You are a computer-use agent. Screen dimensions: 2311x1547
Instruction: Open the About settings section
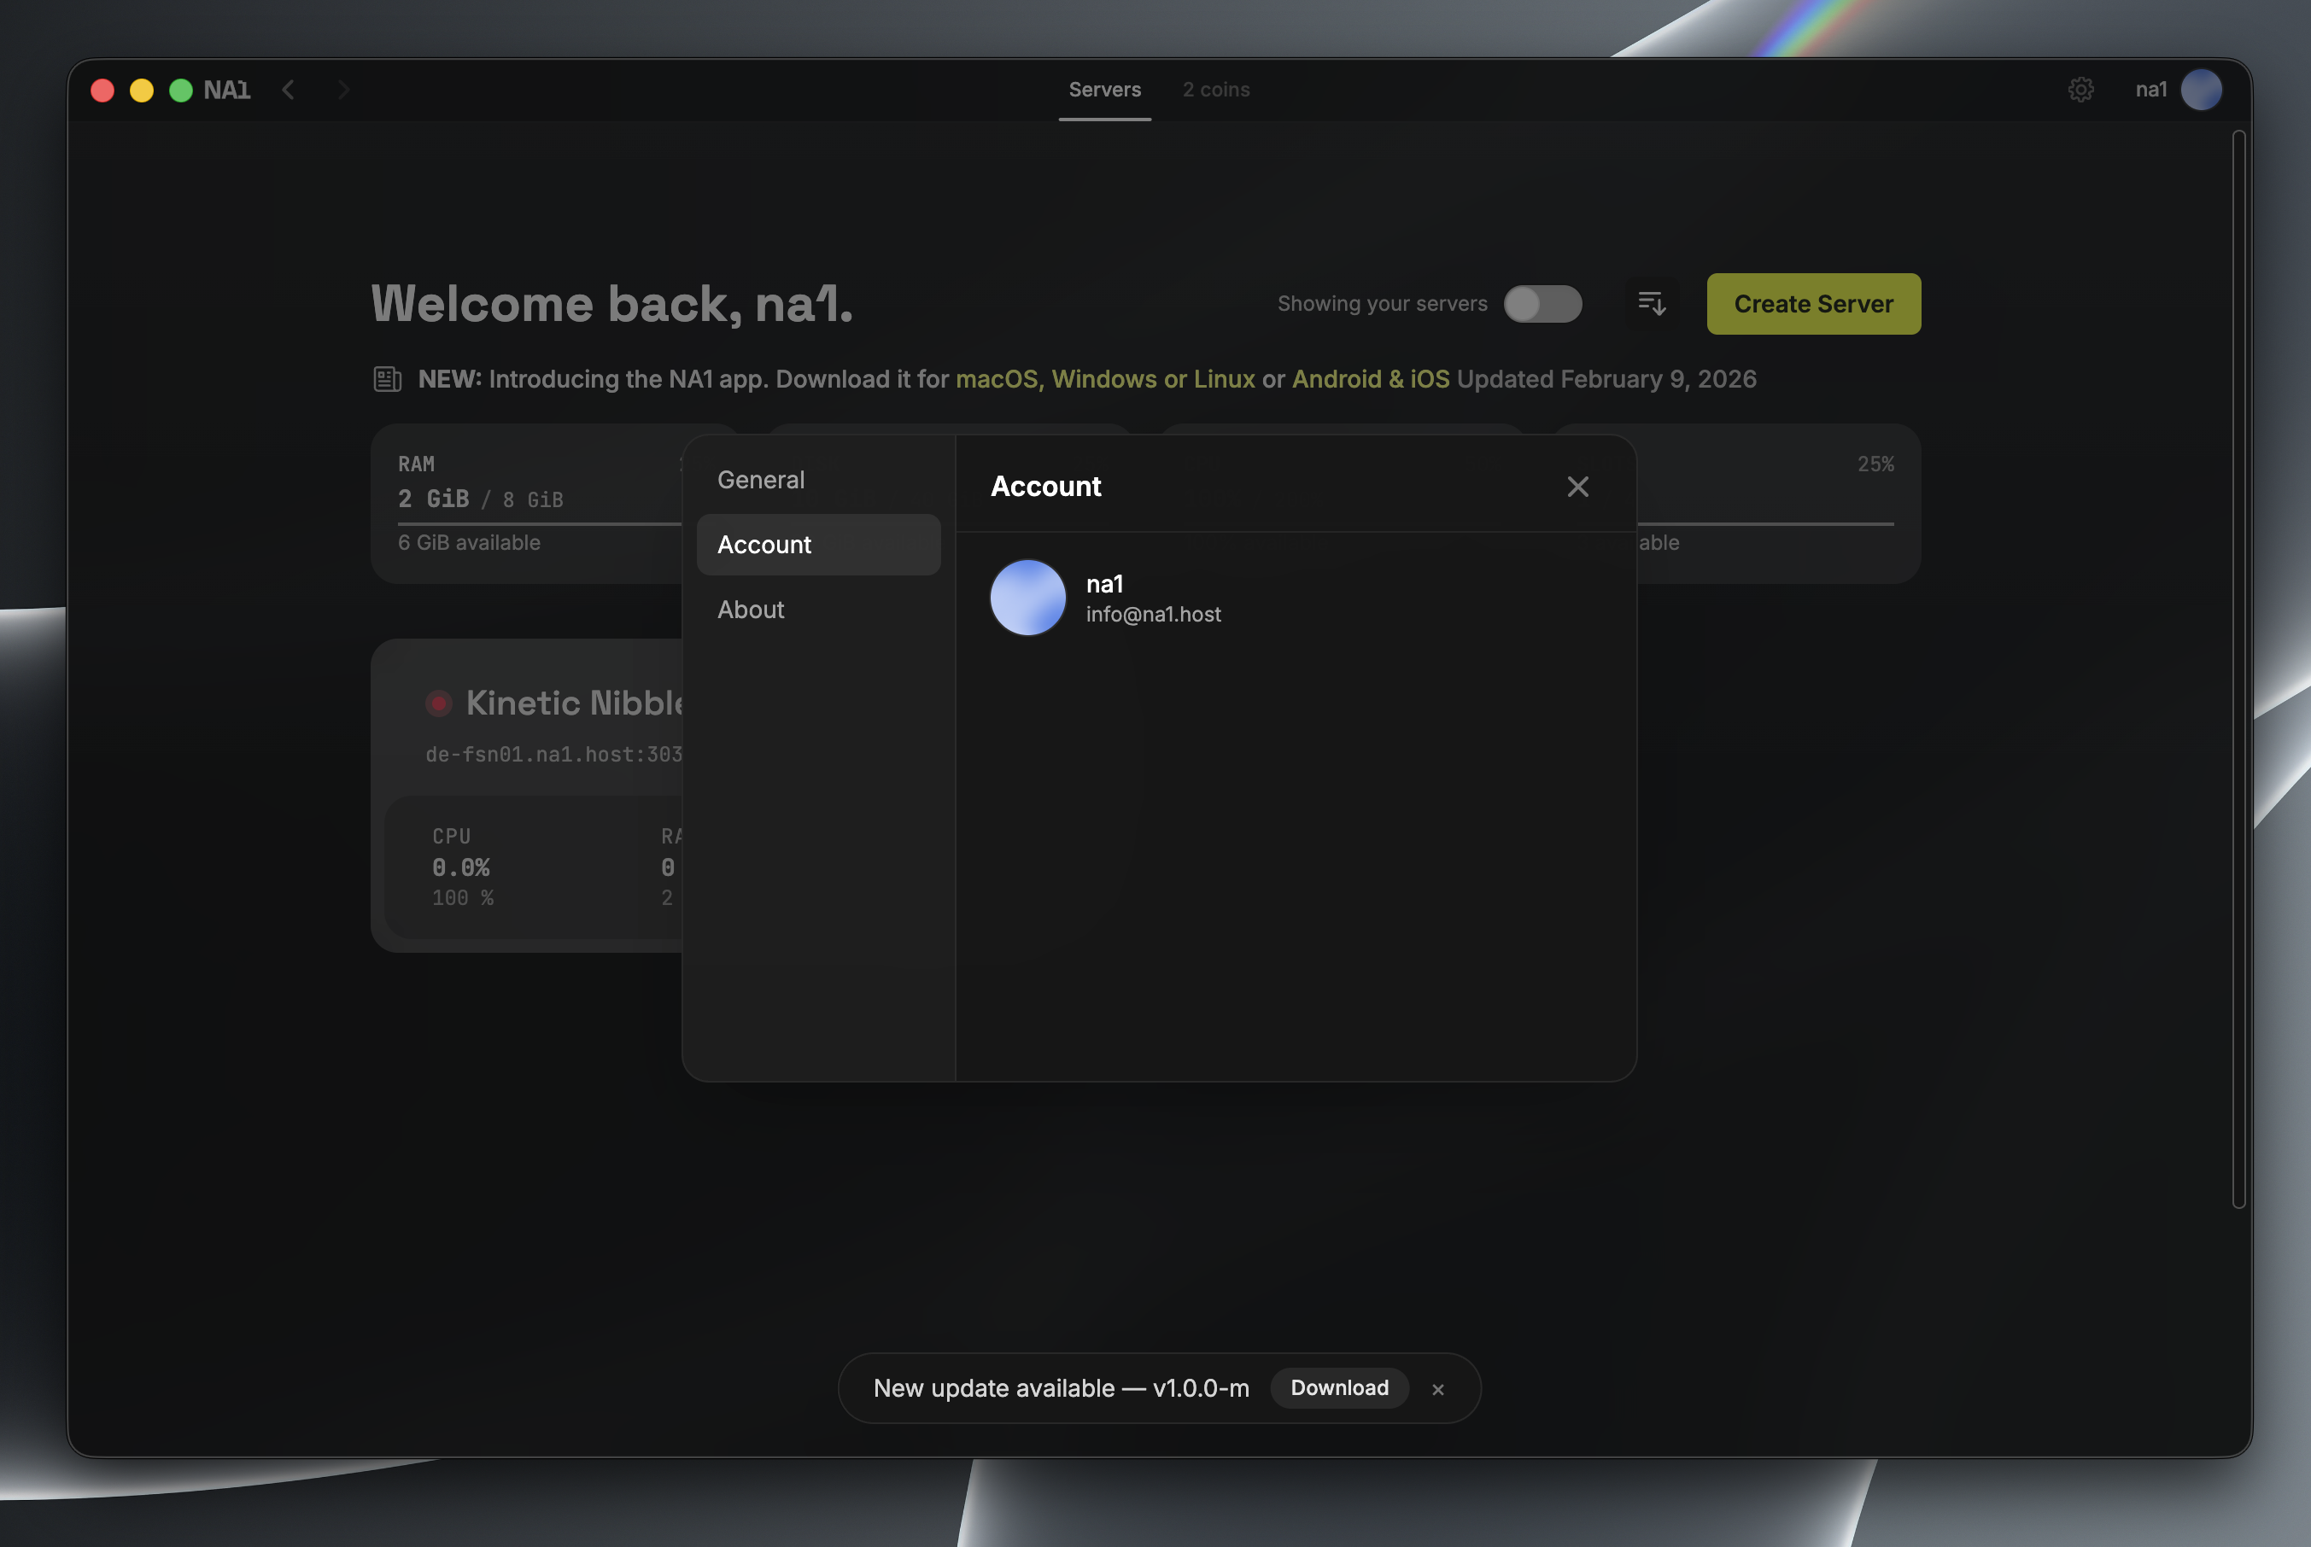pos(751,610)
